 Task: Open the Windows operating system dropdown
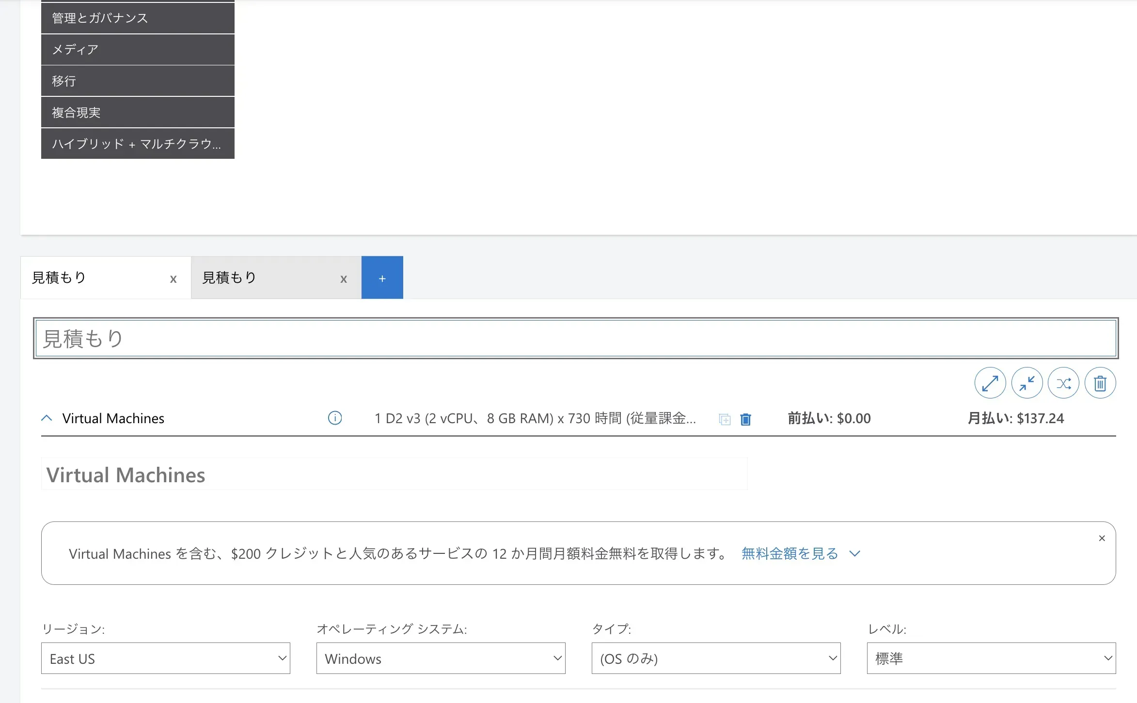(441, 658)
